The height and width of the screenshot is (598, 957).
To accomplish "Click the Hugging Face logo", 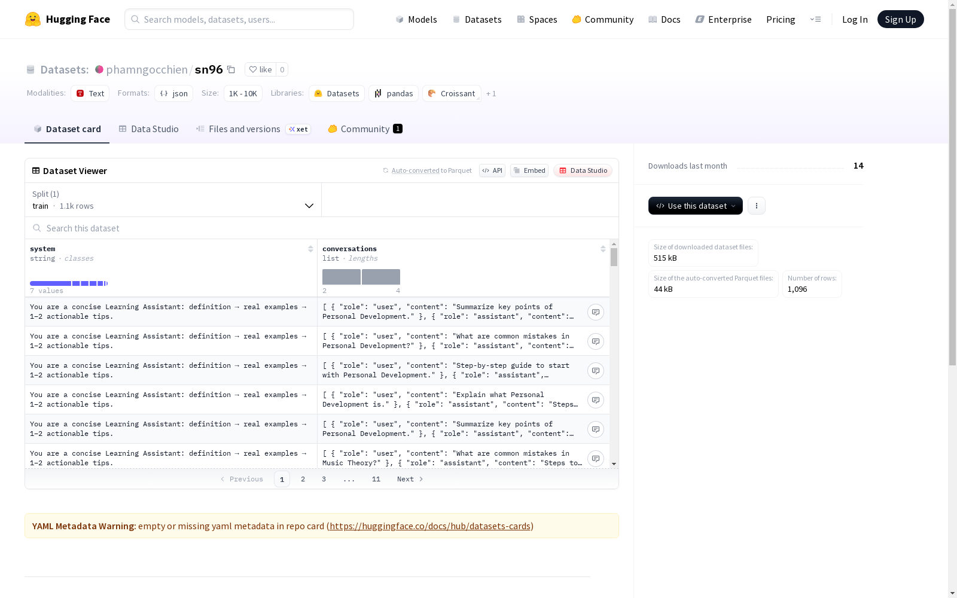I will tap(67, 19).
